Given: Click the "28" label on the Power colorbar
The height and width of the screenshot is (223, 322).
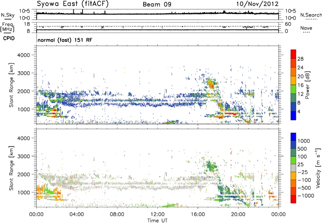Looking at the screenshot, I should [300, 59].
